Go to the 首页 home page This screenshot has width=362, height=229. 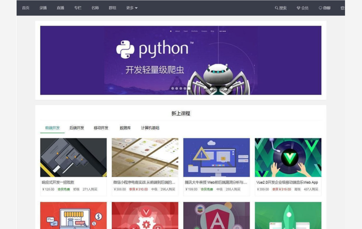(25, 8)
